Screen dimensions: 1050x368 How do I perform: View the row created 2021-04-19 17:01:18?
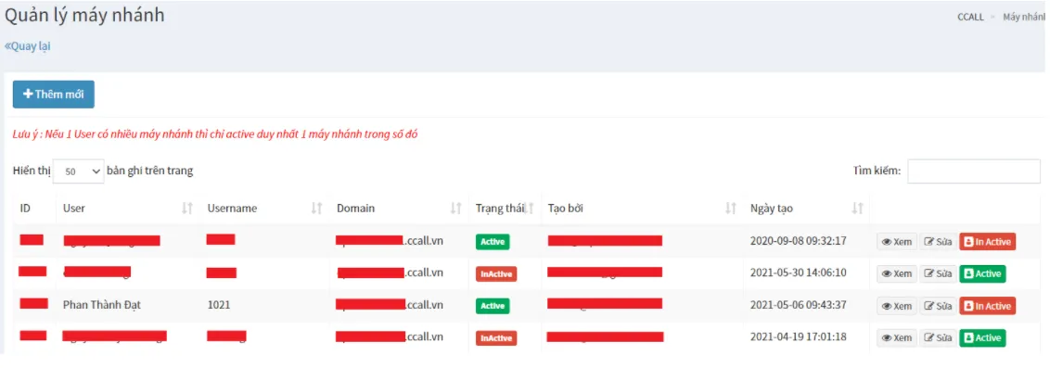(897, 338)
